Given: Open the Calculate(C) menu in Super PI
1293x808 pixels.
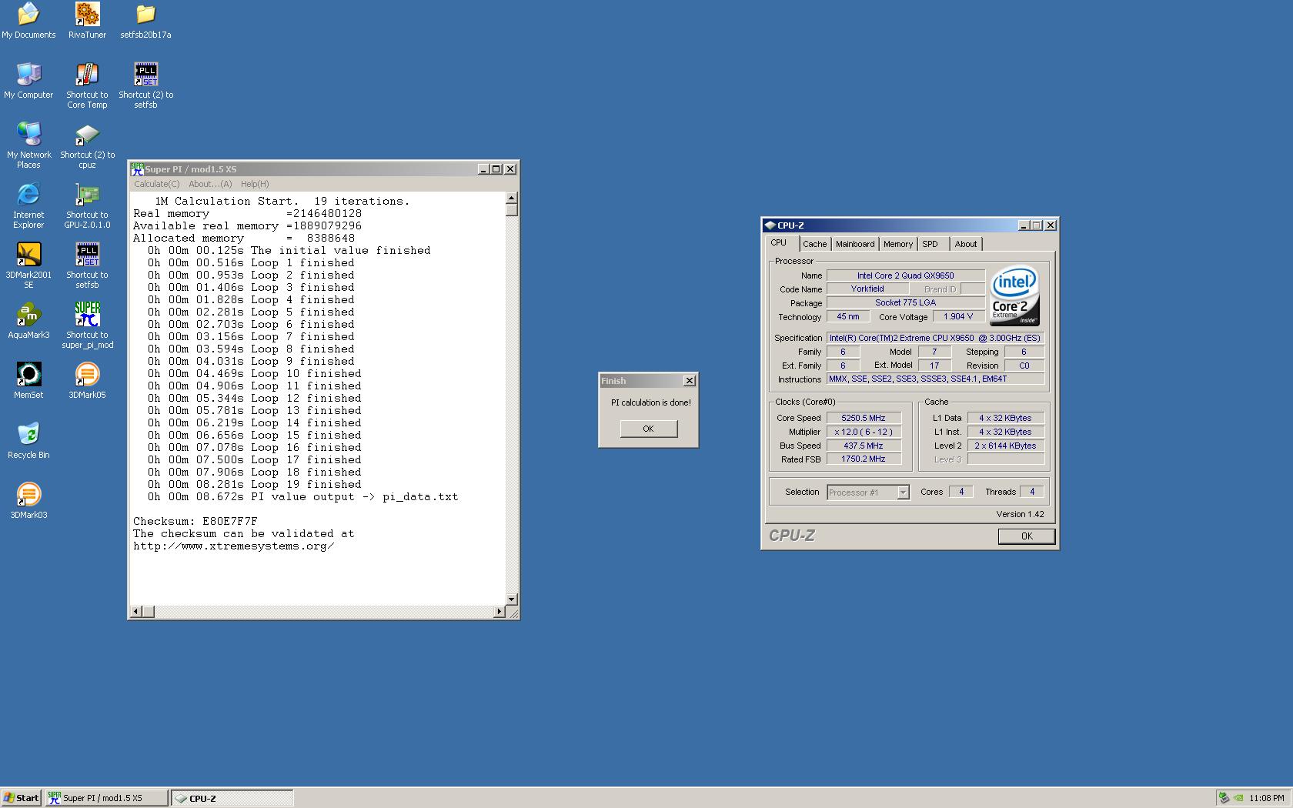Looking at the screenshot, I should [157, 184].
